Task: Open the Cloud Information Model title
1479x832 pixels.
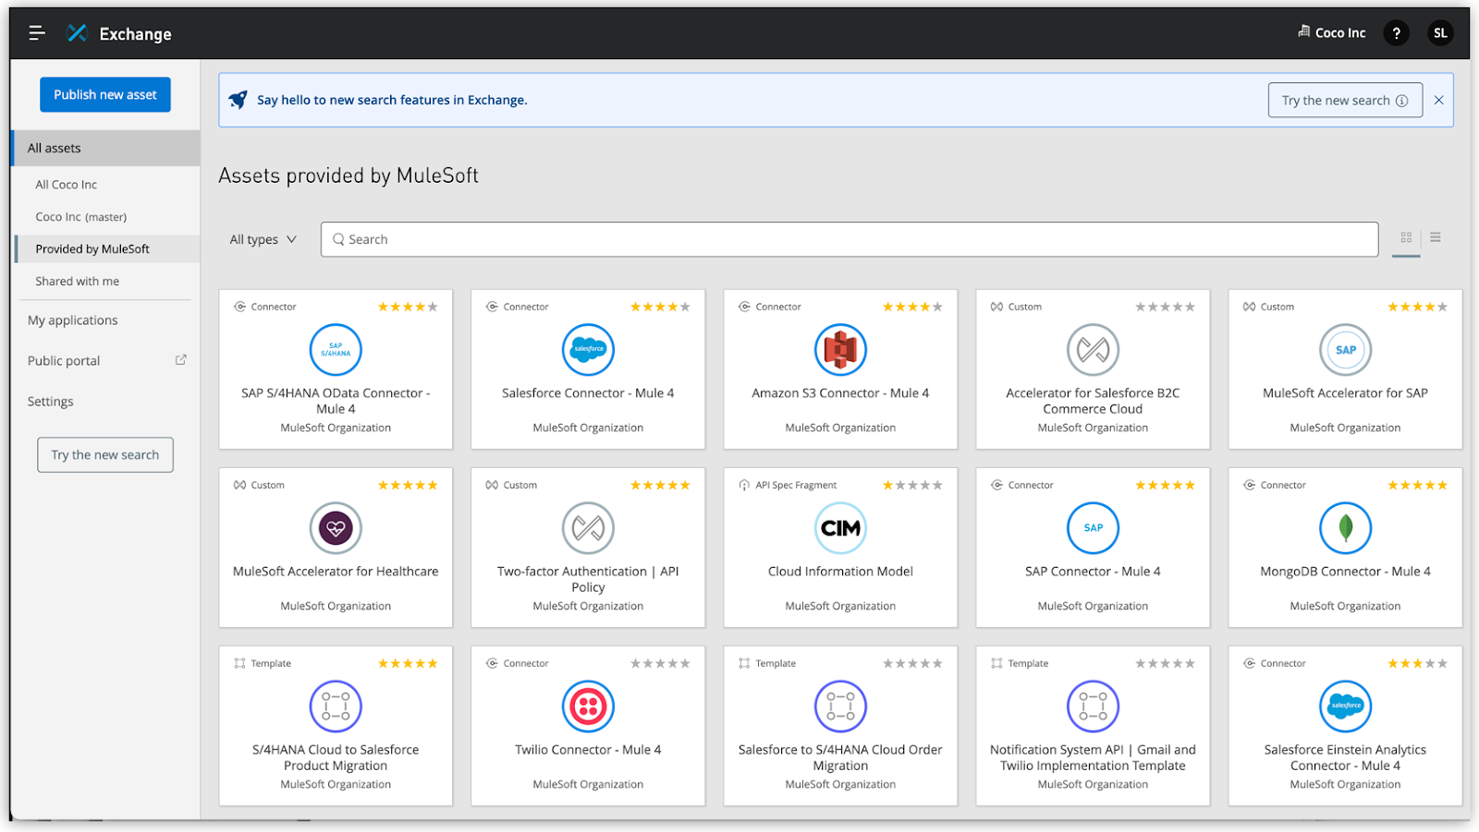Action: [840, 572]
